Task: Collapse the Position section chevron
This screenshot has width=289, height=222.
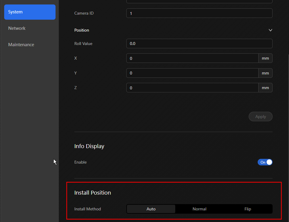Action: click(x=270, y=30)
